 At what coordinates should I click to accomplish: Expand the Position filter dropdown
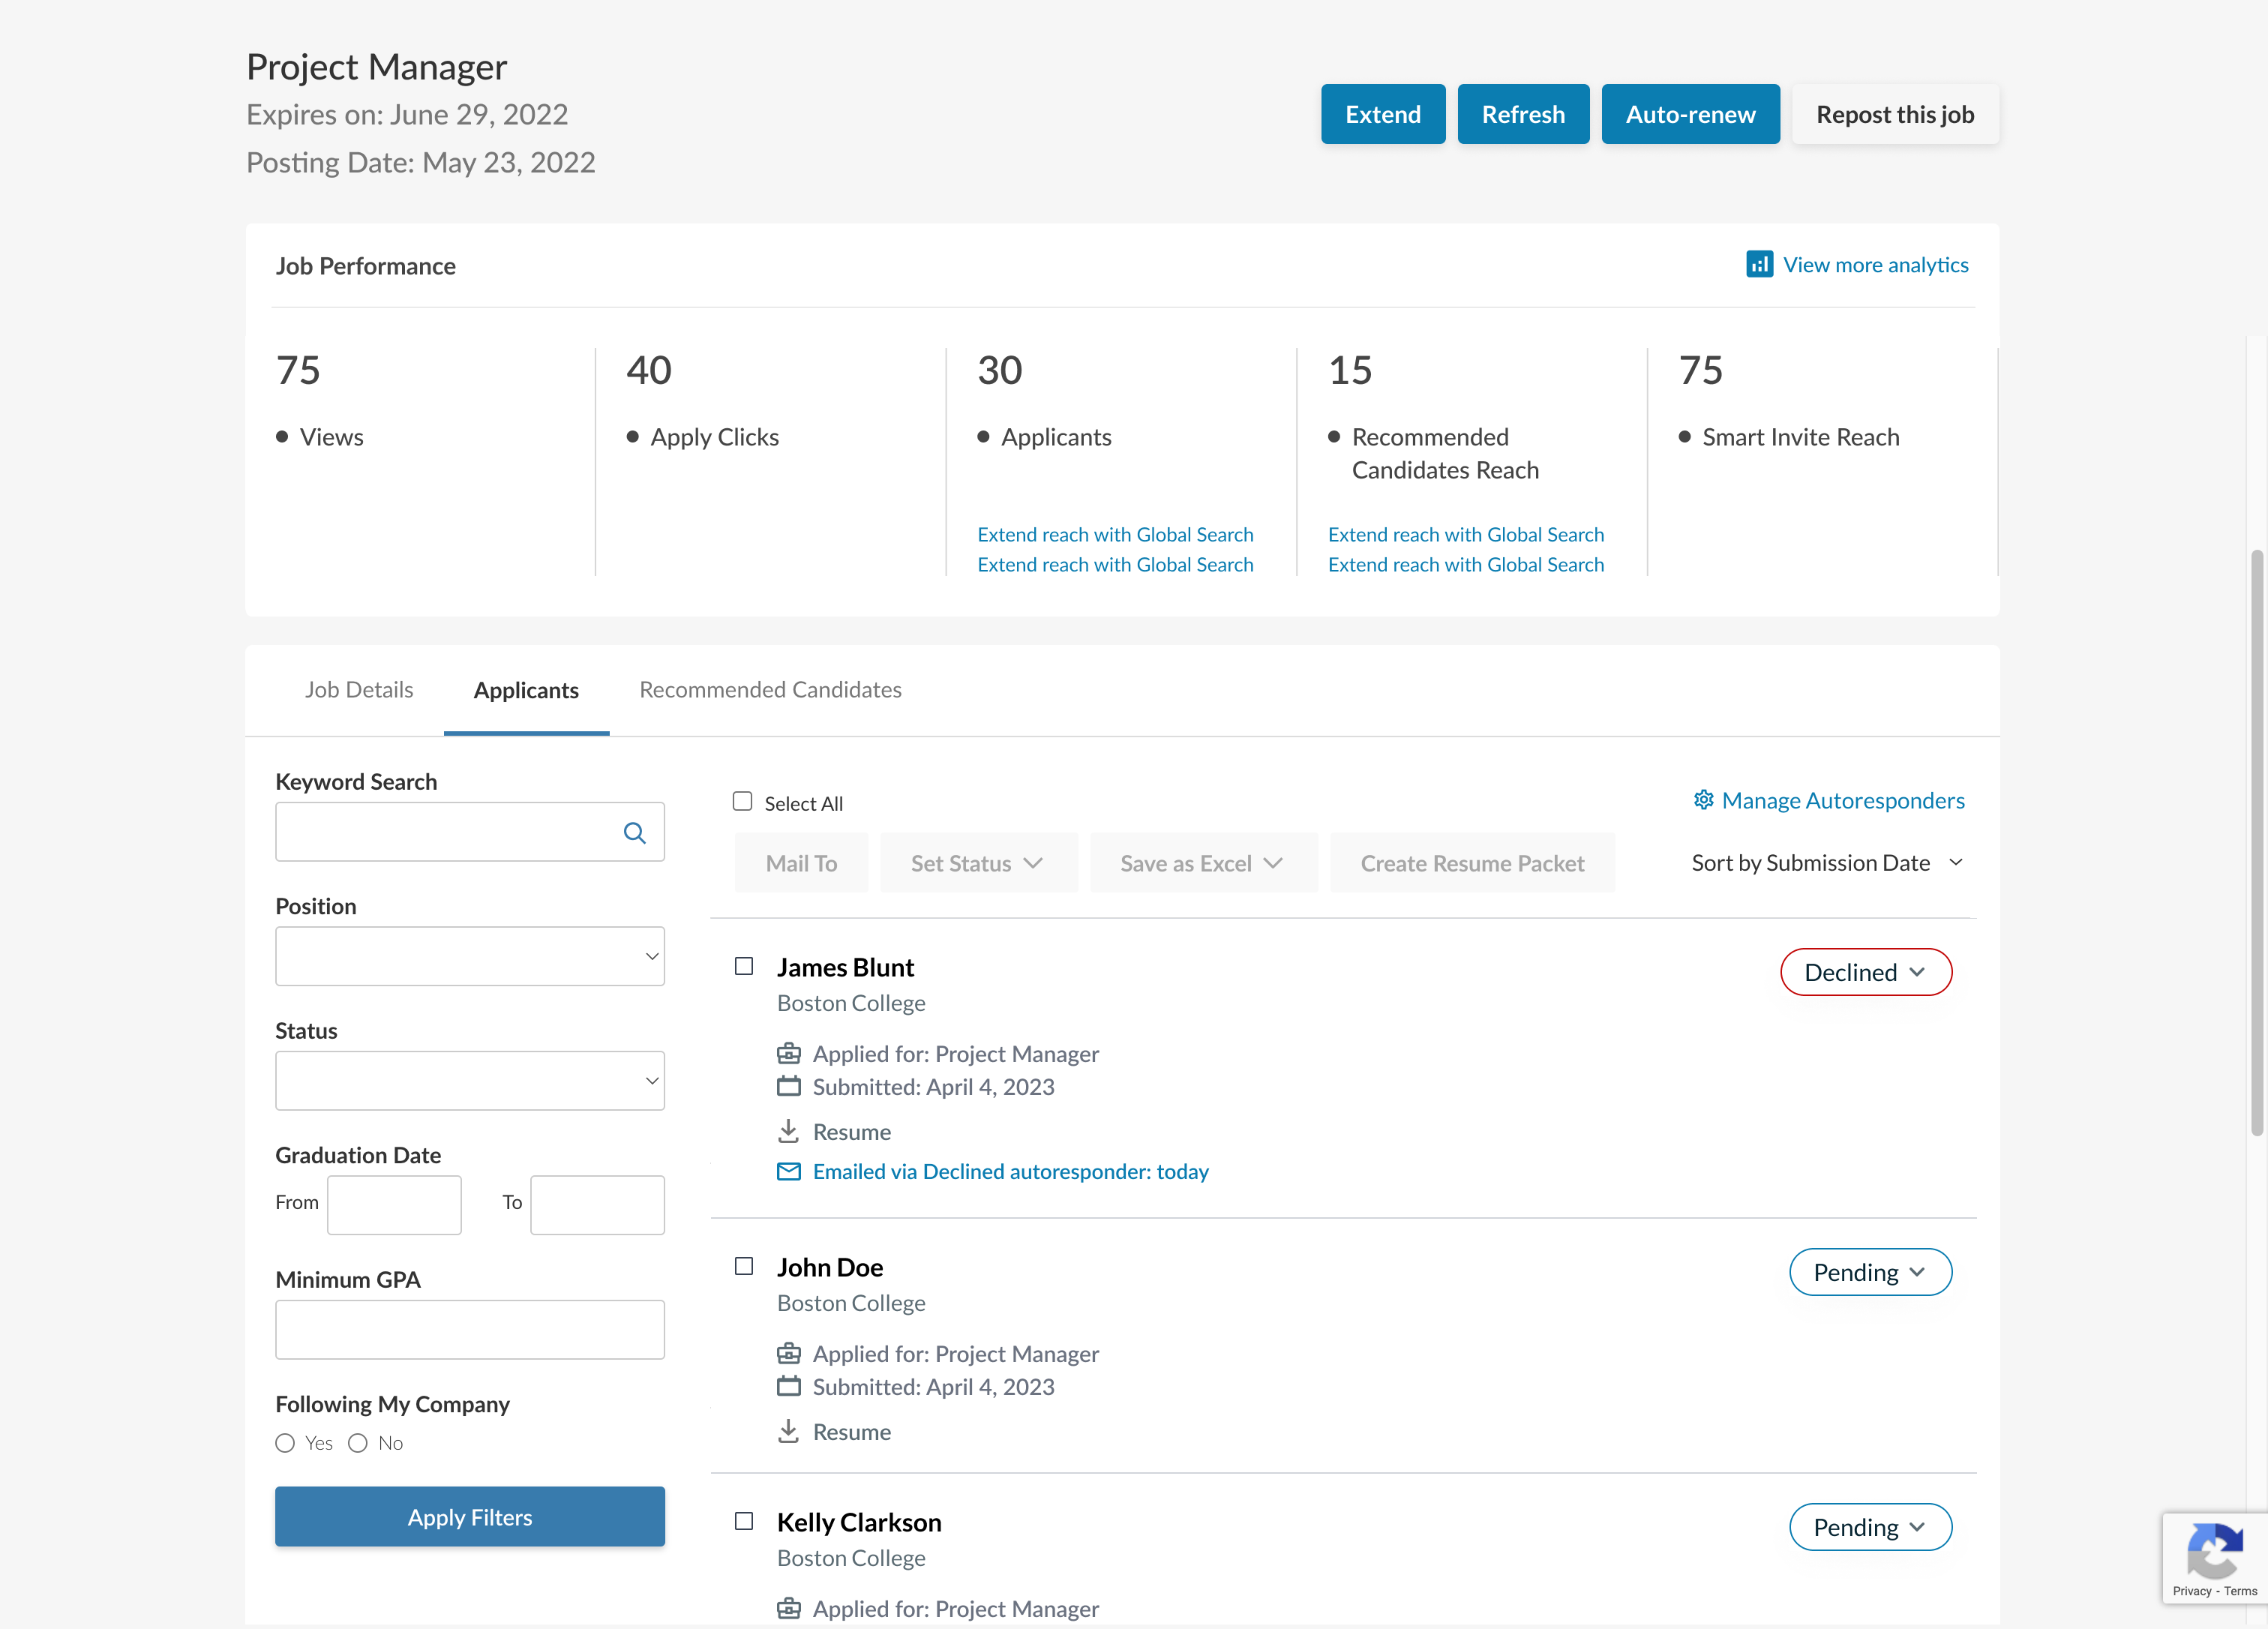click(469, 956)
